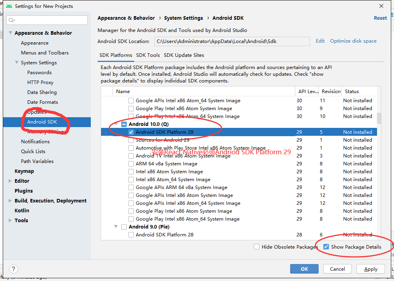
Task: Check Intel x86 Atom_64 System Image API 29
Action: 131,180
